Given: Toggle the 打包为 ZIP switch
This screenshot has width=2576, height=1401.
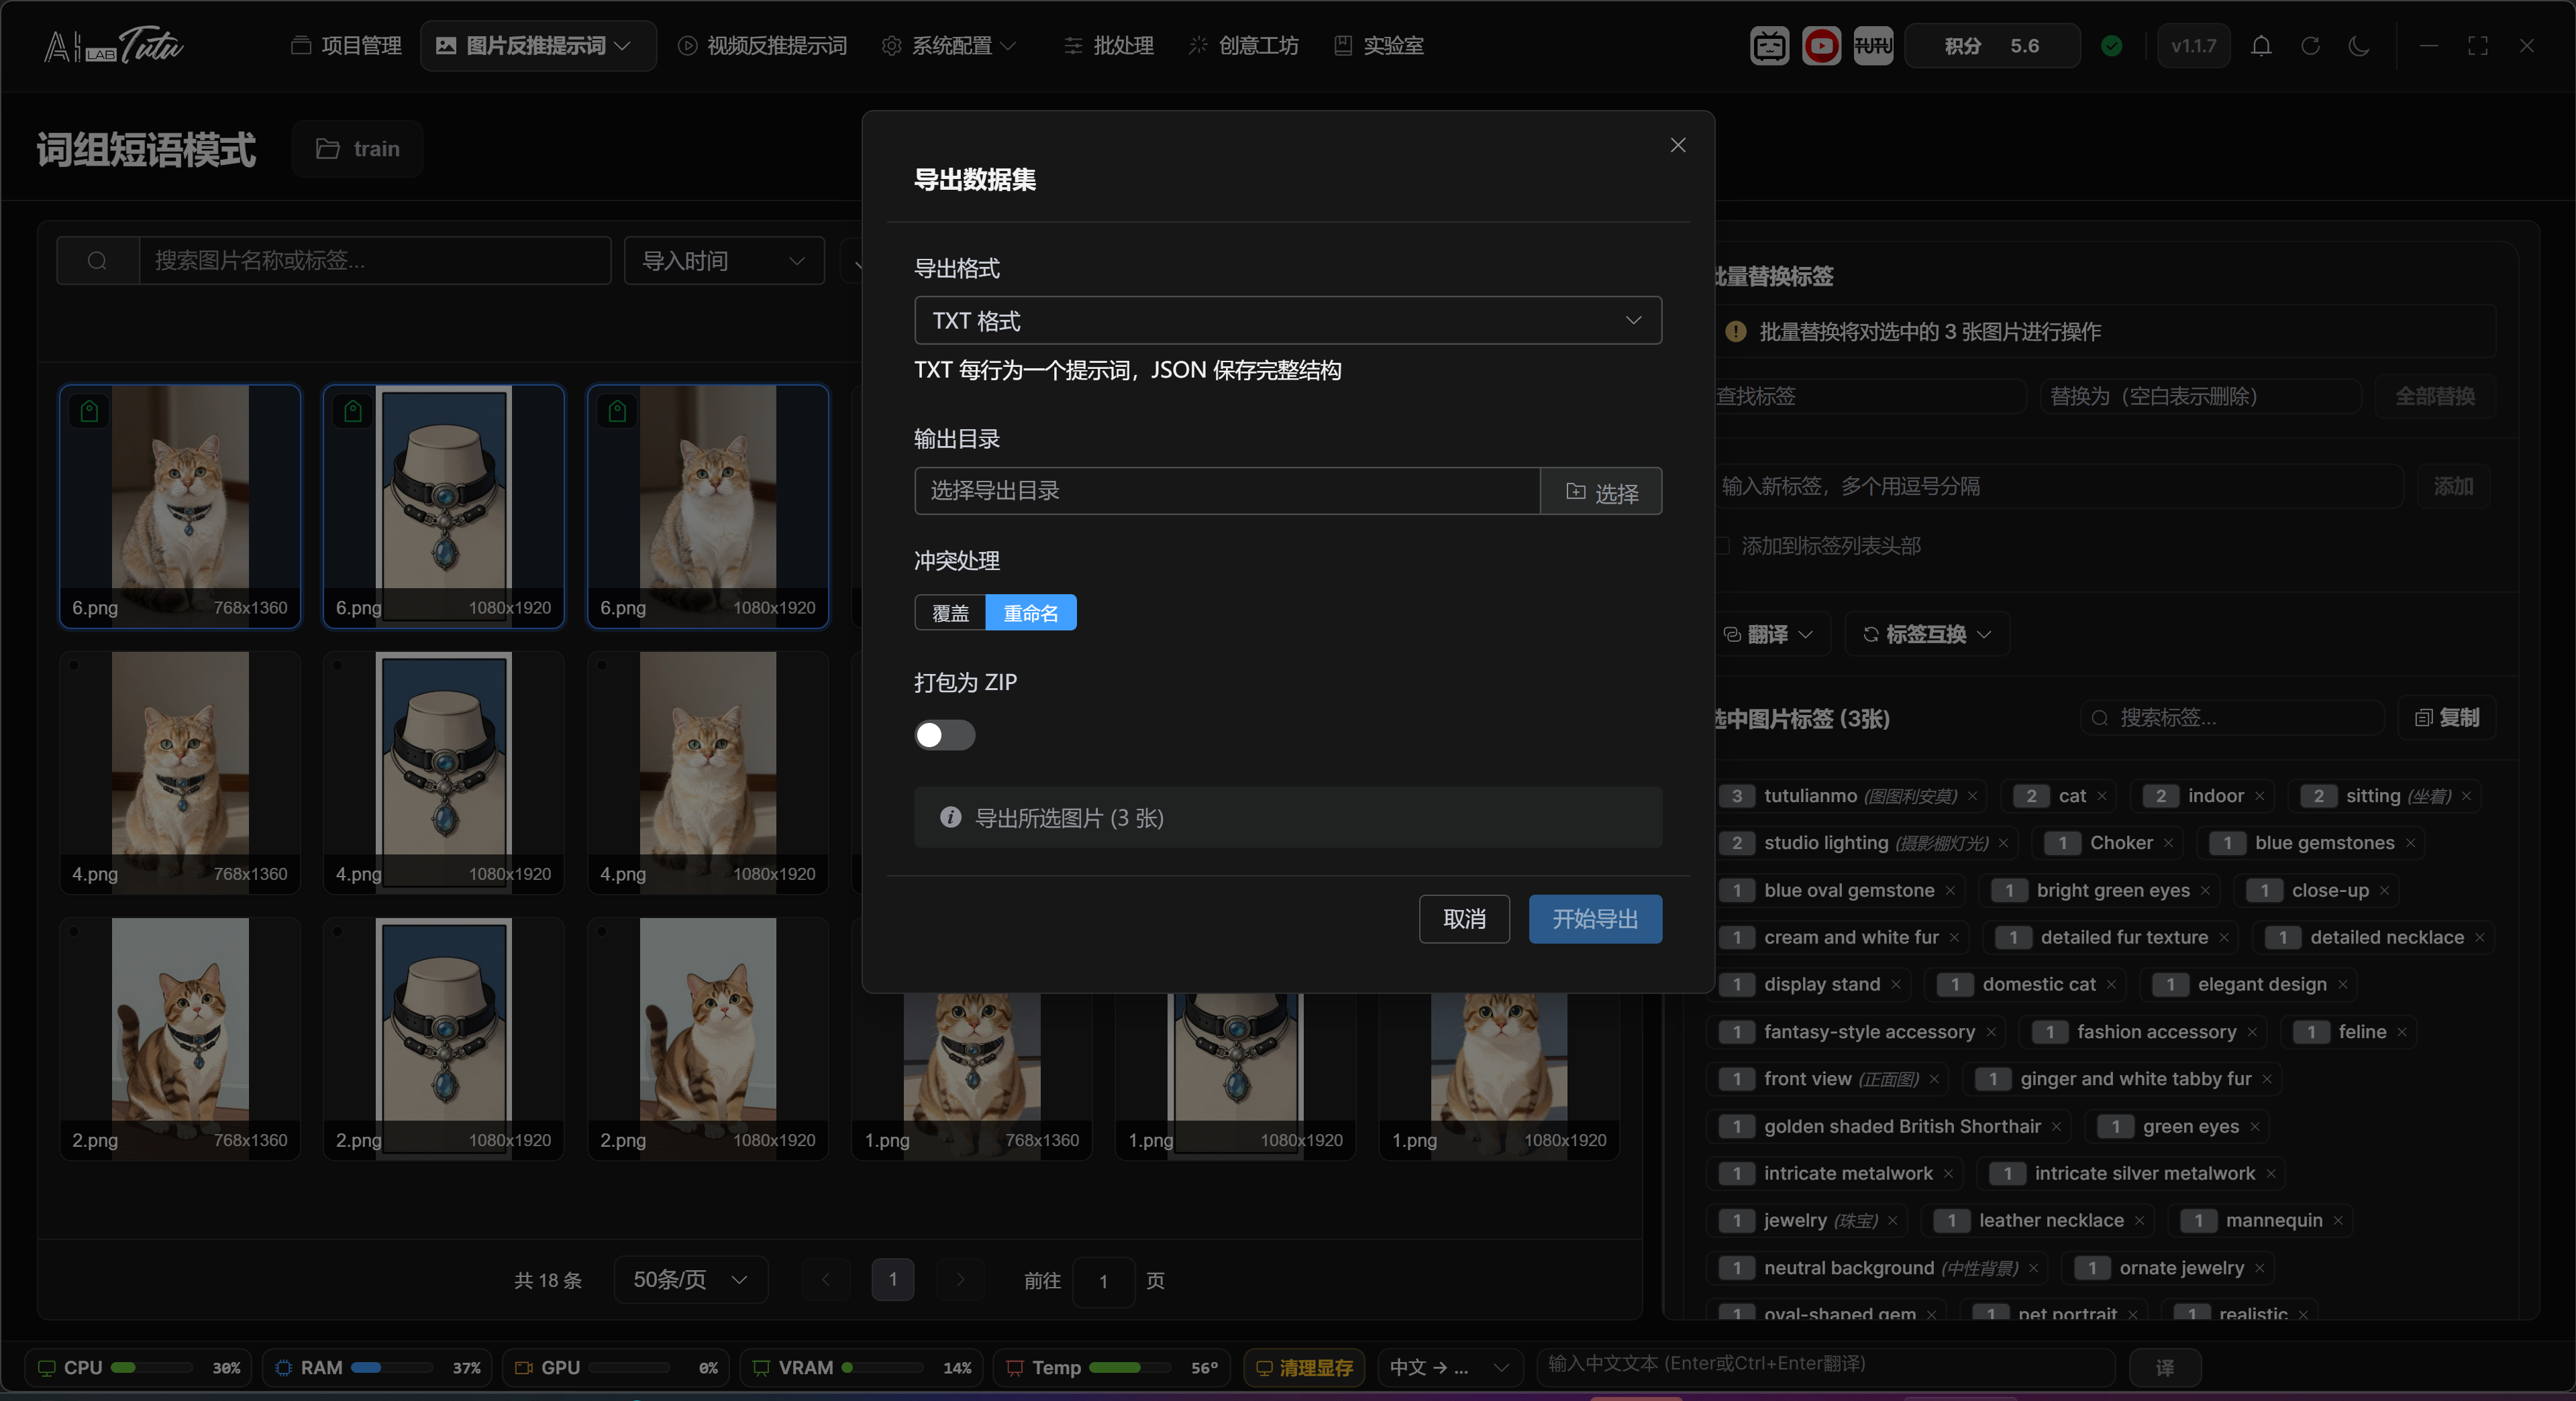Looking at the screenshot, I should 944,736.
